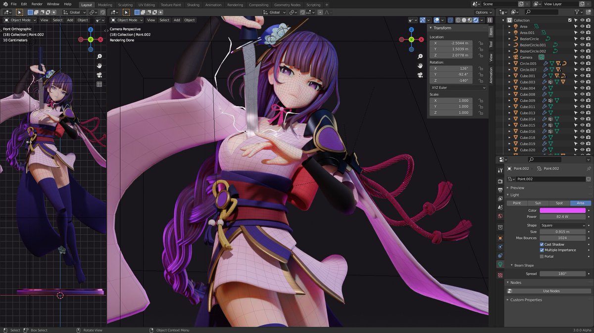This screenshot has width=594, height=333.
Task: Toggle orthographic grid icon in front viewport
Action: [x=99, y=84]
